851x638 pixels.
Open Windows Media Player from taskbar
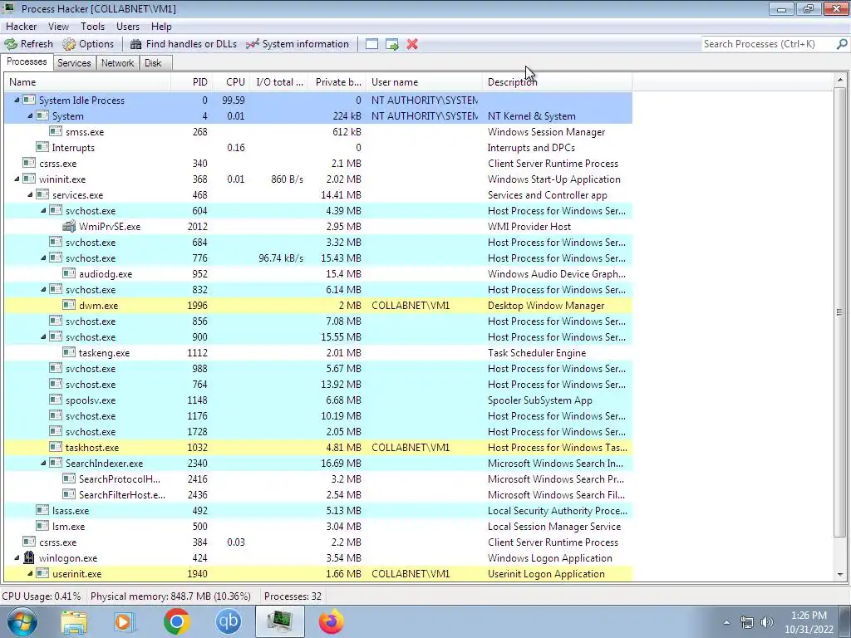[125, 621]
